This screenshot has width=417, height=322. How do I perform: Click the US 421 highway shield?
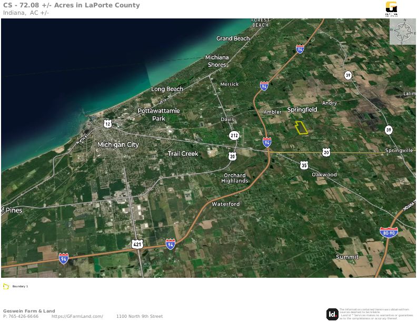[137, 244]
